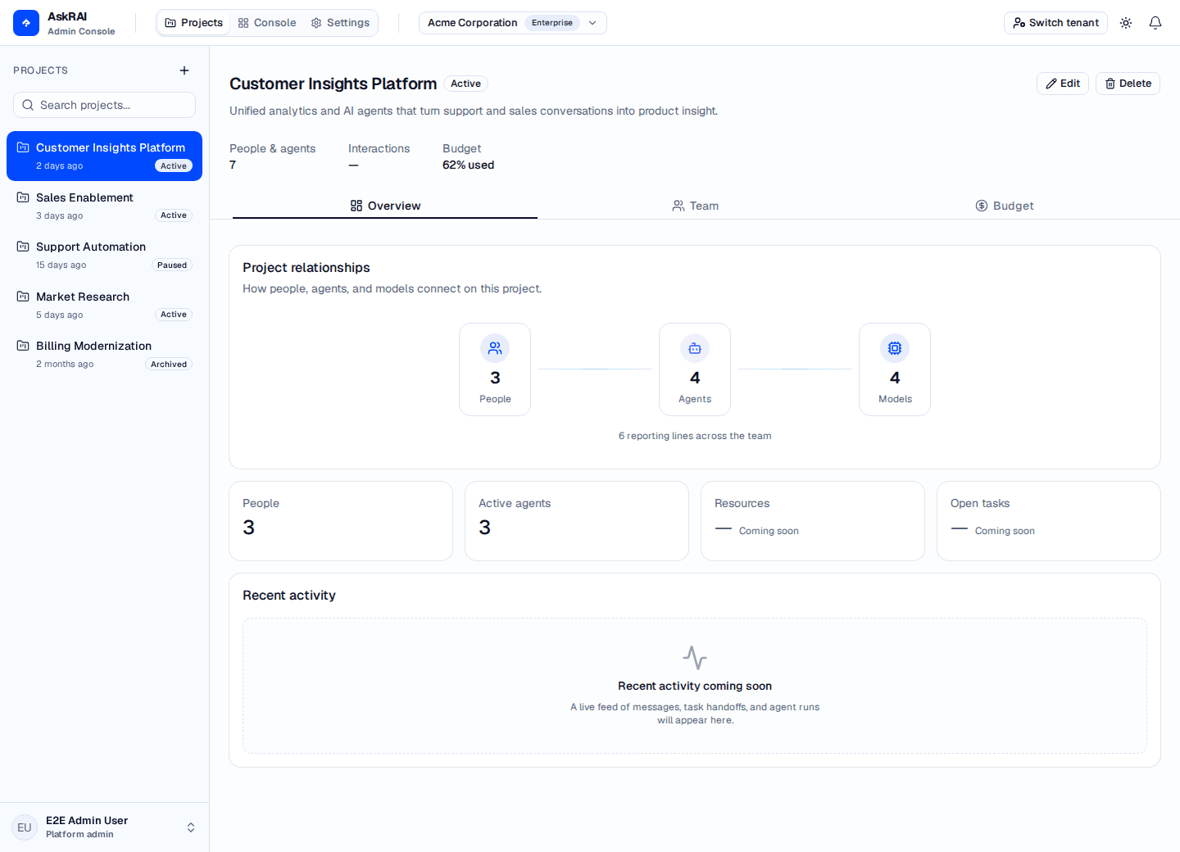The image size is (1180, 852).
Task: Click the '62% used' budget value
Action: [469, 165]
